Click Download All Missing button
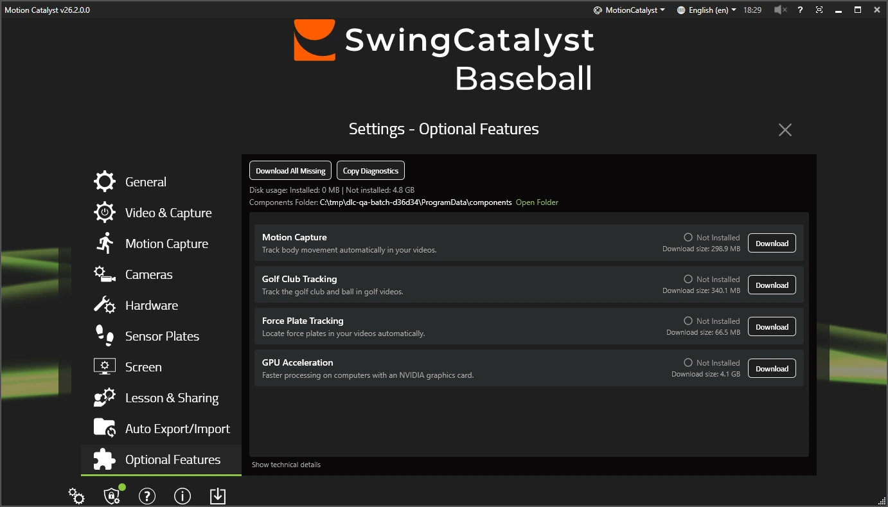Screen dimensions: 888x507 tap(290, 170)
